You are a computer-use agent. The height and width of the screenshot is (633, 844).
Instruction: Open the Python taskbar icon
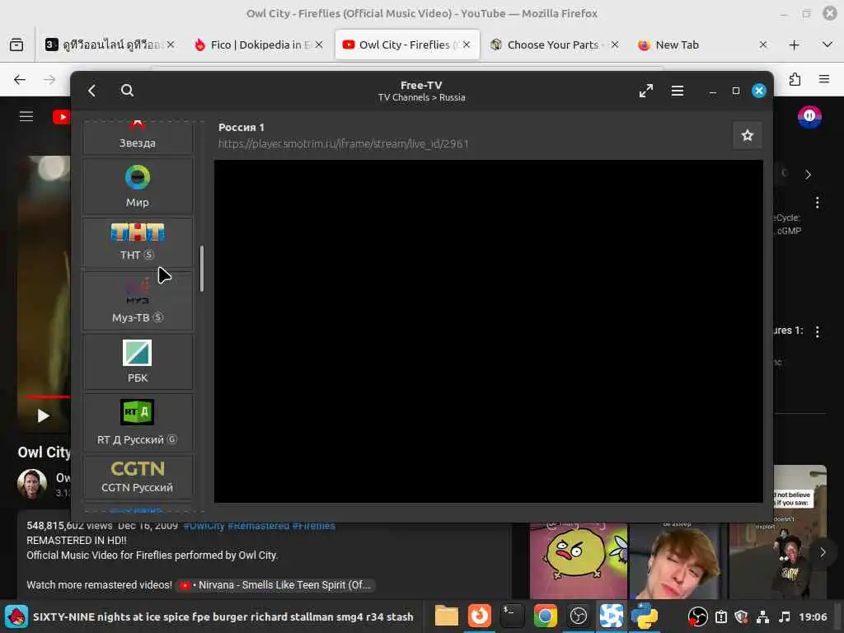pos(645,617)
